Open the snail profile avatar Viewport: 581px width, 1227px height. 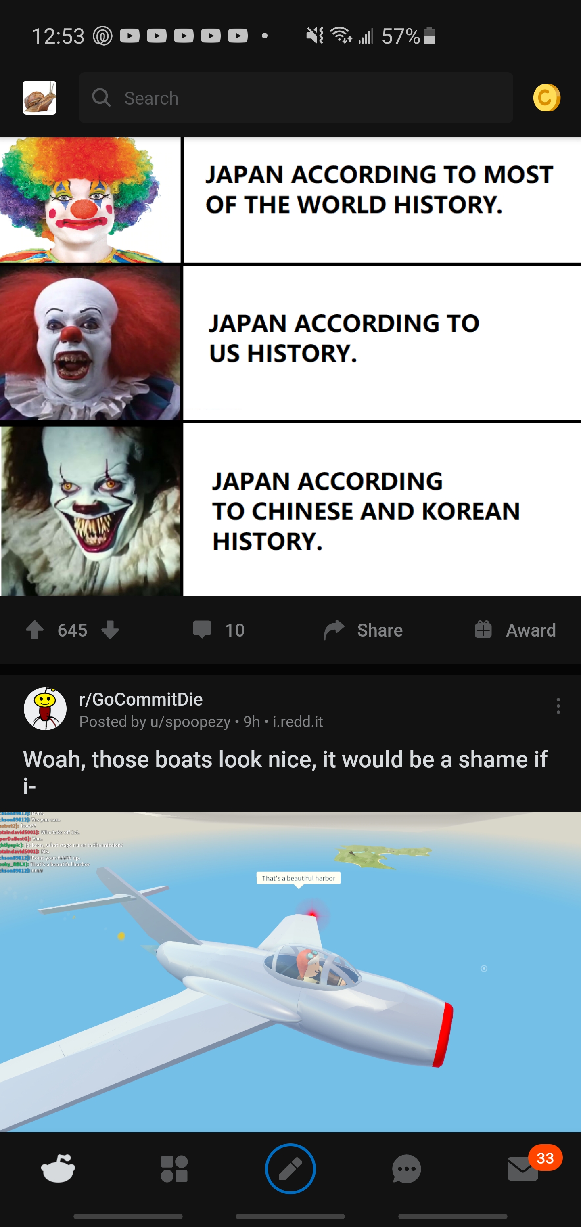(40, 98)
